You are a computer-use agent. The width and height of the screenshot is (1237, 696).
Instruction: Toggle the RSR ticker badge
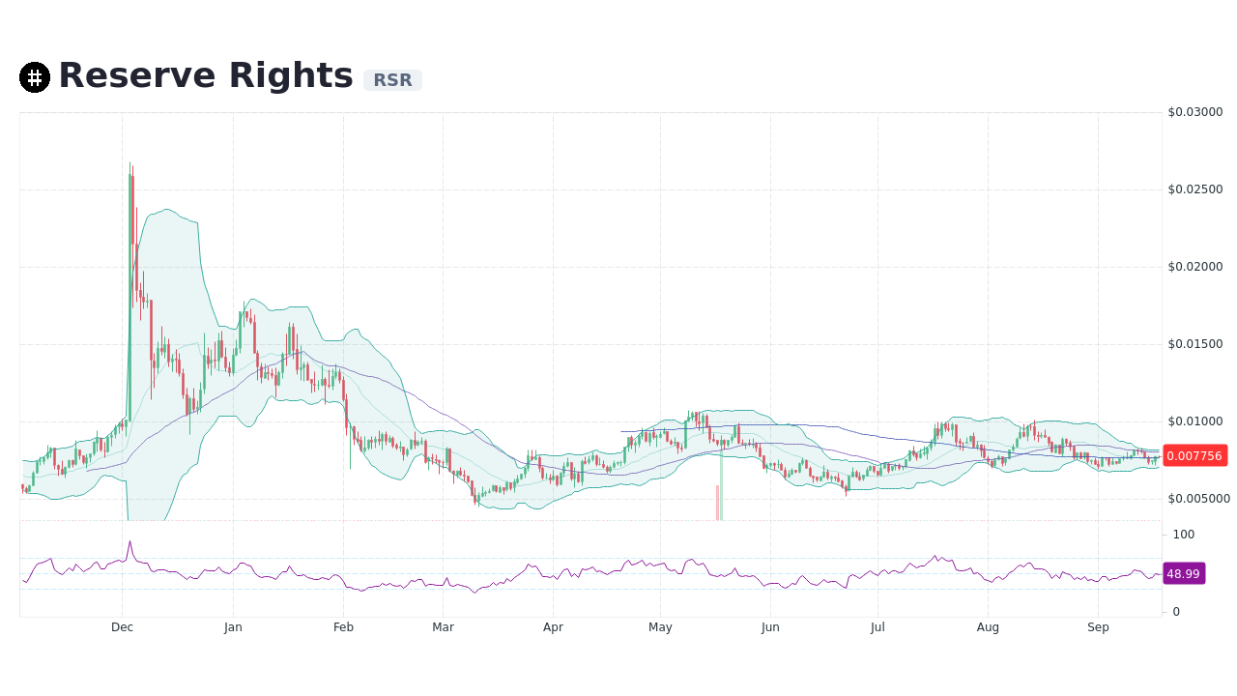point(392,80)
